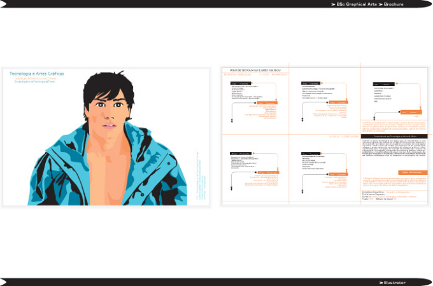Click the arrow icon before 'BSc Graphical Arts'
Screen dimensions: 433x286
click(x=333, y=4)
